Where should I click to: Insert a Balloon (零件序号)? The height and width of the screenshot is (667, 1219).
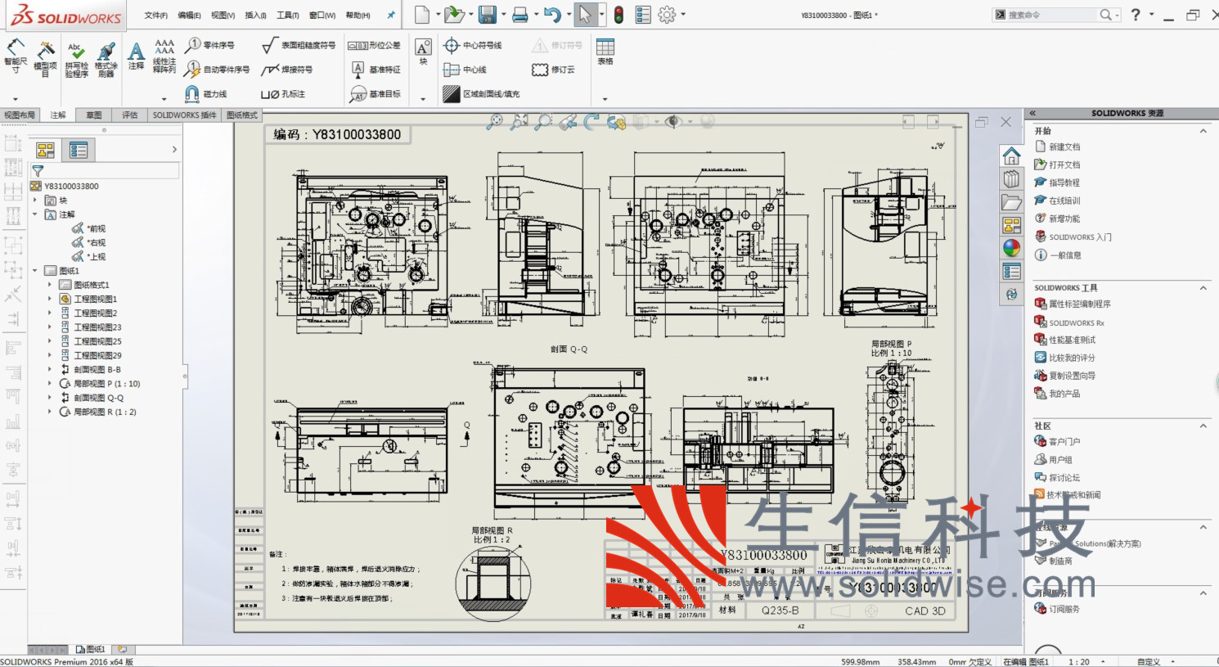(x=209, y=45)
